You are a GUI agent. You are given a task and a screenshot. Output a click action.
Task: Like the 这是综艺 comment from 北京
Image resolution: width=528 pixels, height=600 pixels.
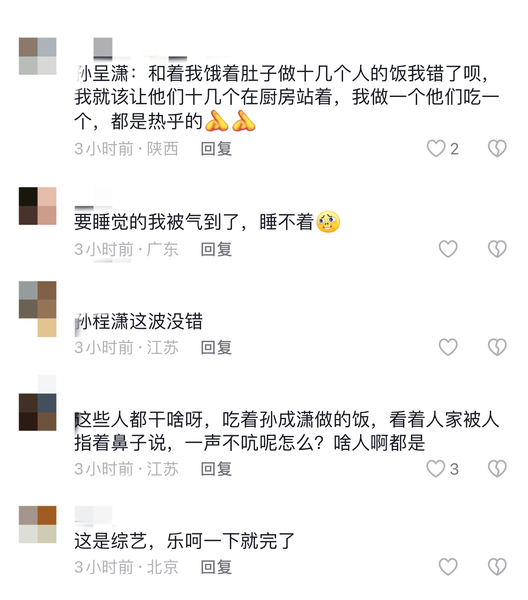pos(448,567)
